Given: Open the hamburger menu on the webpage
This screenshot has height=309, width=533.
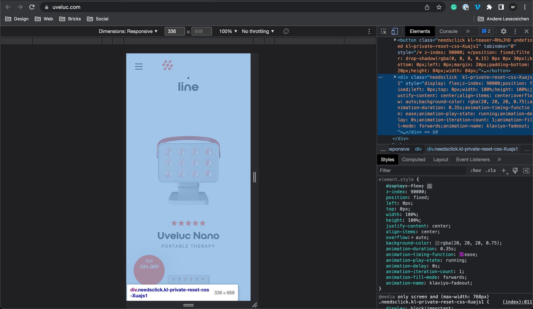Looking at the screenshot, I should [x=139, y=66].
